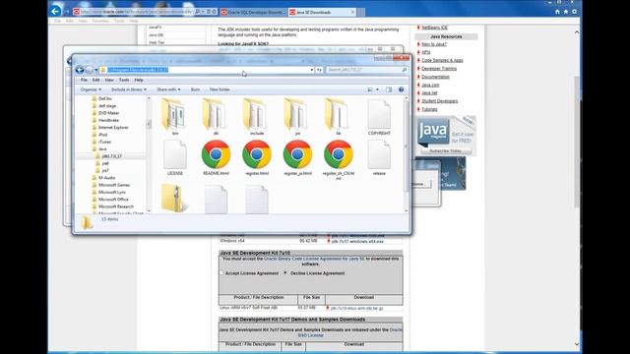This screenshot has width=630, height=354.
Task: Switch to the Java SE Downloads tab
Action: coord(322,13)
